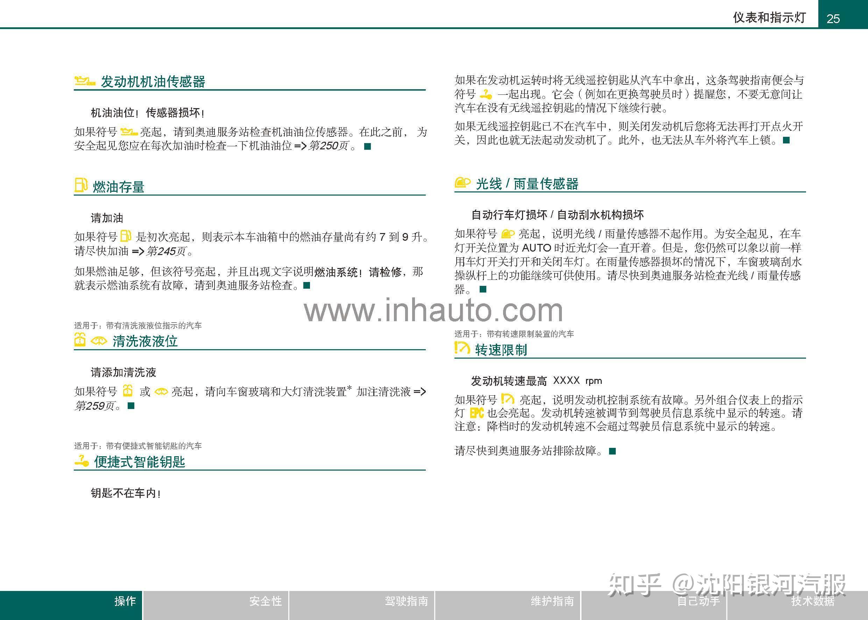The width and height of the screenshot is (868, 620).
Task: Click the wiper symbol icon in 清洗液液位 heading
Action: (100, 341)
